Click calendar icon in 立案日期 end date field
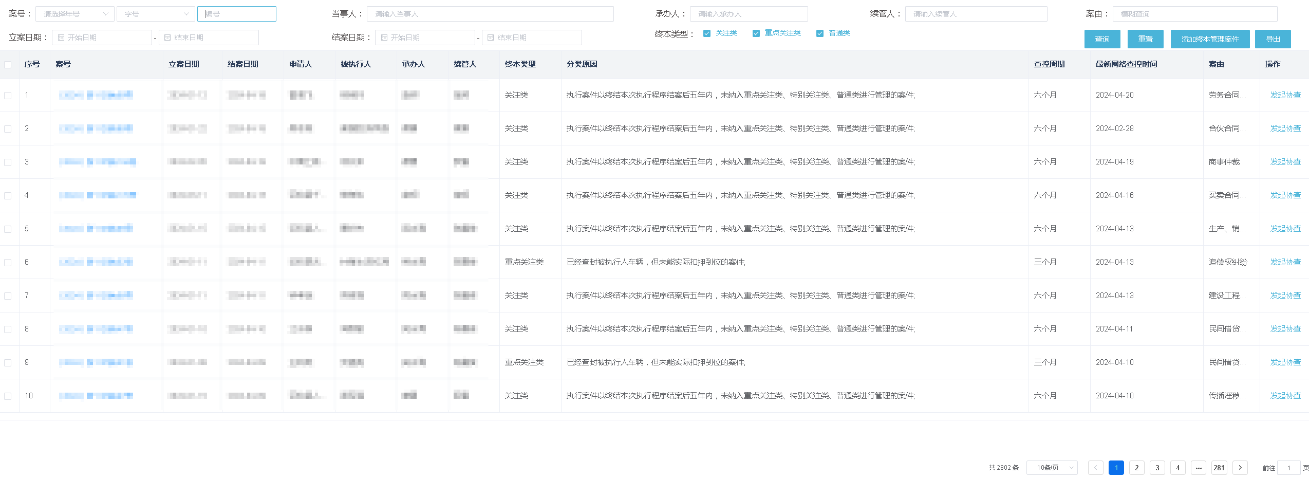Screen dimensions: 1309x479 [x=167, y=38]
